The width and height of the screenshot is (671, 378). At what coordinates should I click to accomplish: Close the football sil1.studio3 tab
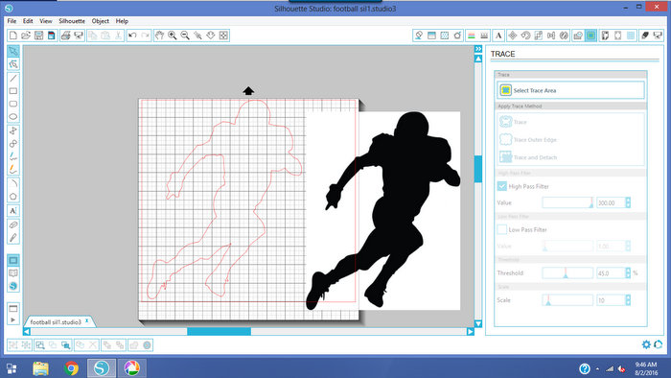87,320
